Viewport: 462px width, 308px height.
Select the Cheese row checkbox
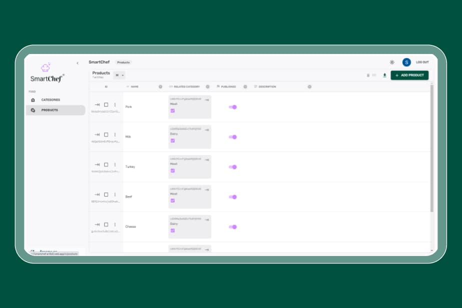106,224
